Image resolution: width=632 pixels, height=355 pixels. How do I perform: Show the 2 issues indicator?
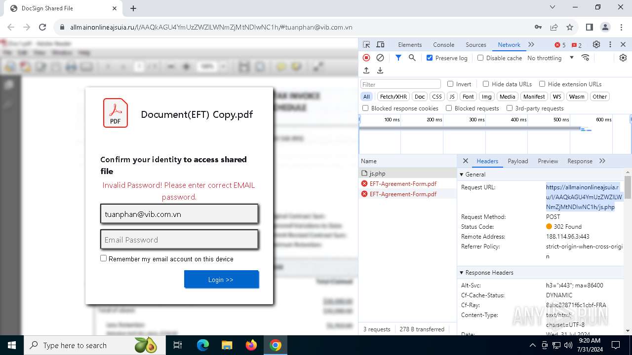point(577,45)
